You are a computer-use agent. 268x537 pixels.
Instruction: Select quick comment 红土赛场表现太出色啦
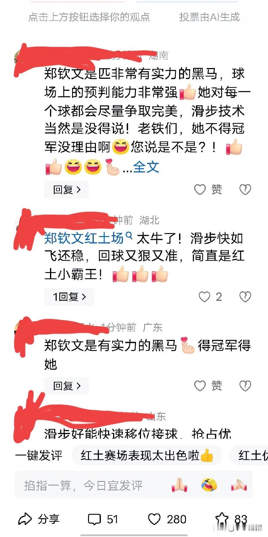[x=147, y=455]
